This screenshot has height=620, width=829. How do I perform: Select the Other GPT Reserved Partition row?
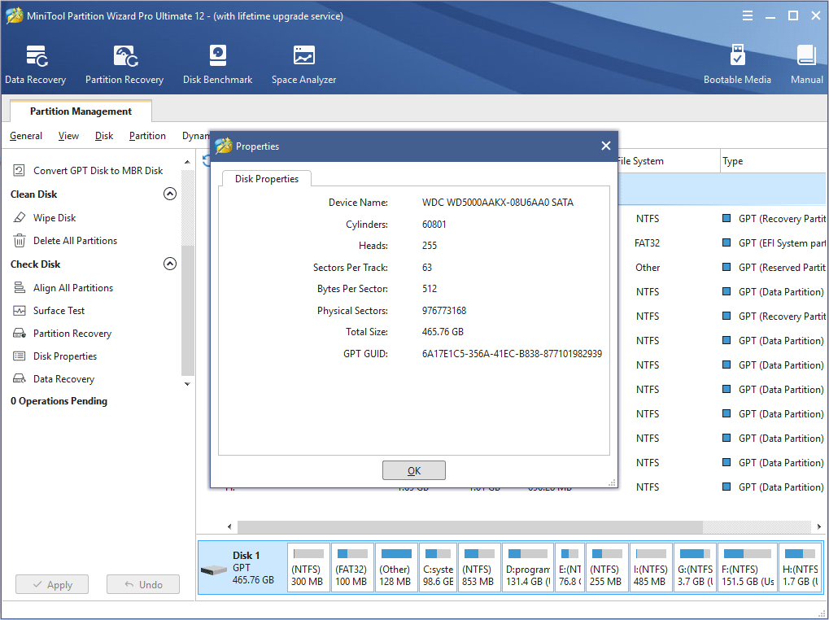pyautogui.click(x=722, y=268)
